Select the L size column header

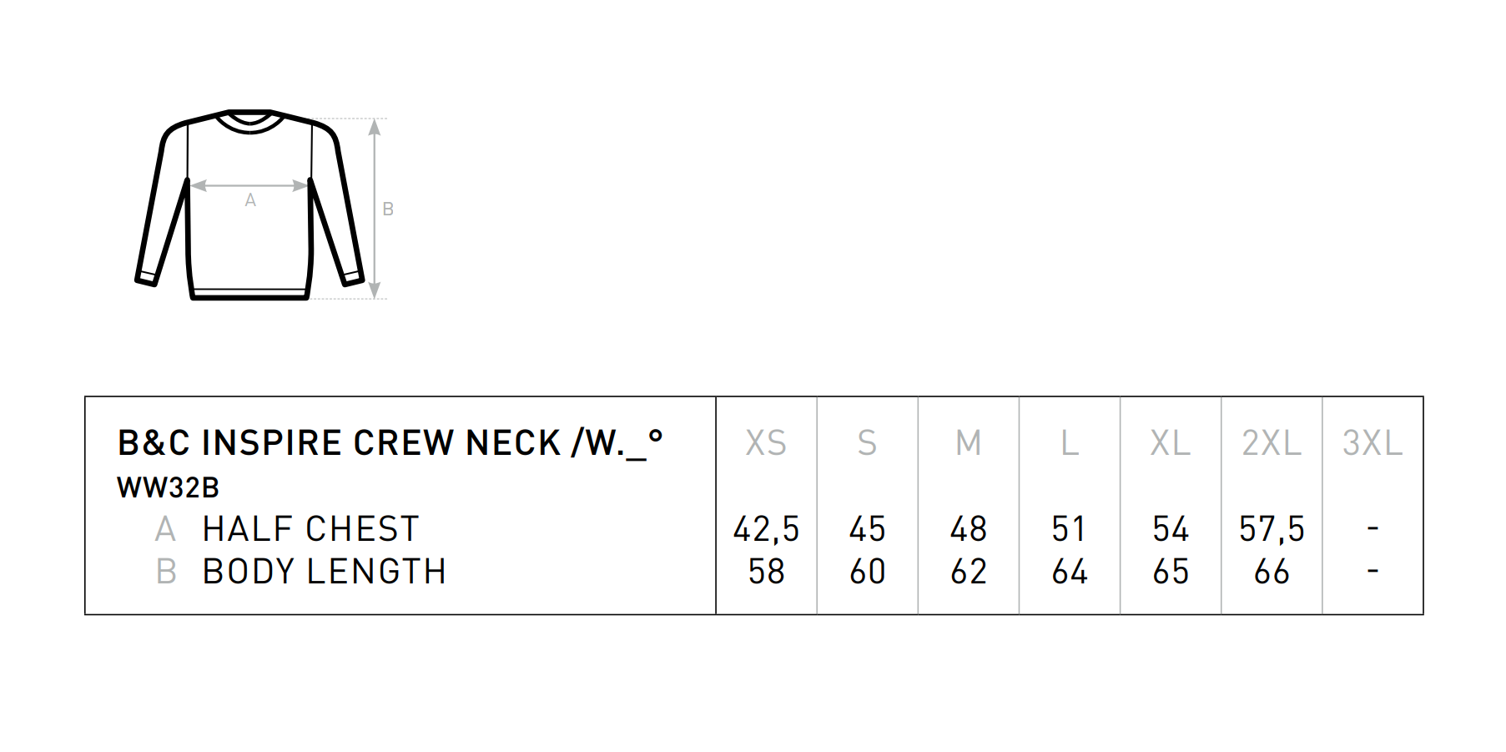(1070, 443)
